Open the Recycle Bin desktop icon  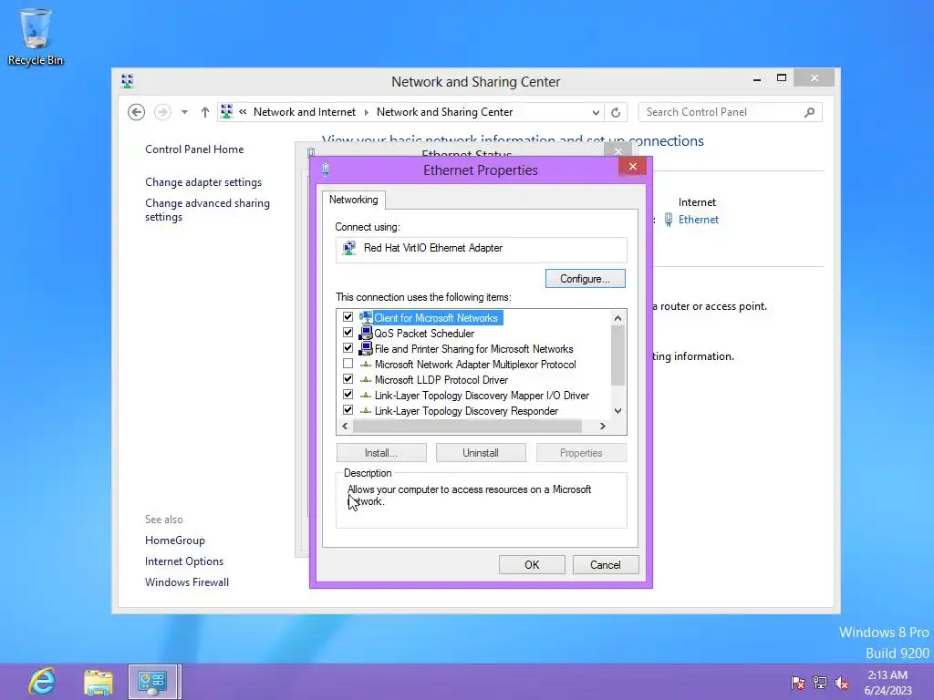[x=36, y=36]
